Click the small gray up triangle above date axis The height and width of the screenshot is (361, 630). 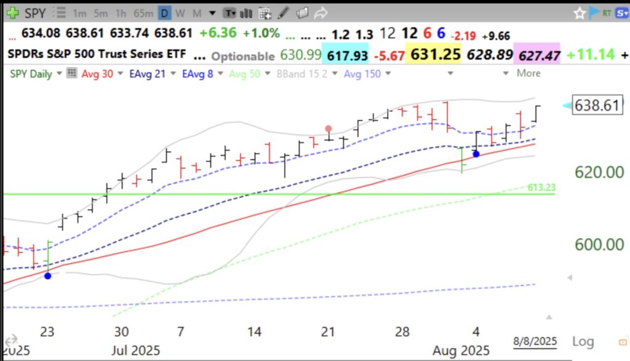[549, 317]
